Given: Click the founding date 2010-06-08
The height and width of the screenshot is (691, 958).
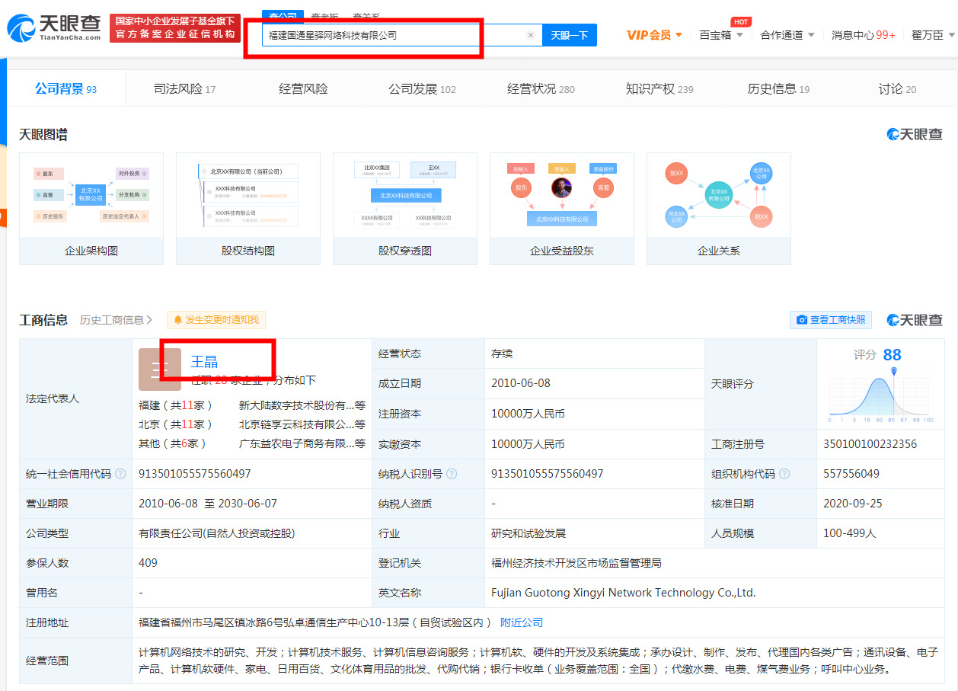Looking at the screenshot, I should tap(521, 383).
